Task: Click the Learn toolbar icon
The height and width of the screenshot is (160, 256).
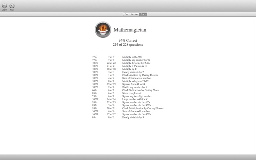Action: pos(4,6)
